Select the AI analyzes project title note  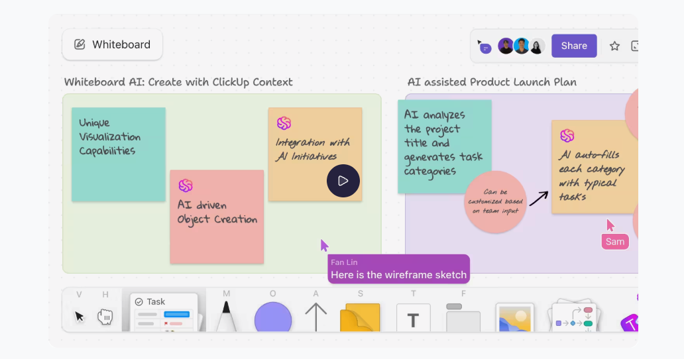445,146
